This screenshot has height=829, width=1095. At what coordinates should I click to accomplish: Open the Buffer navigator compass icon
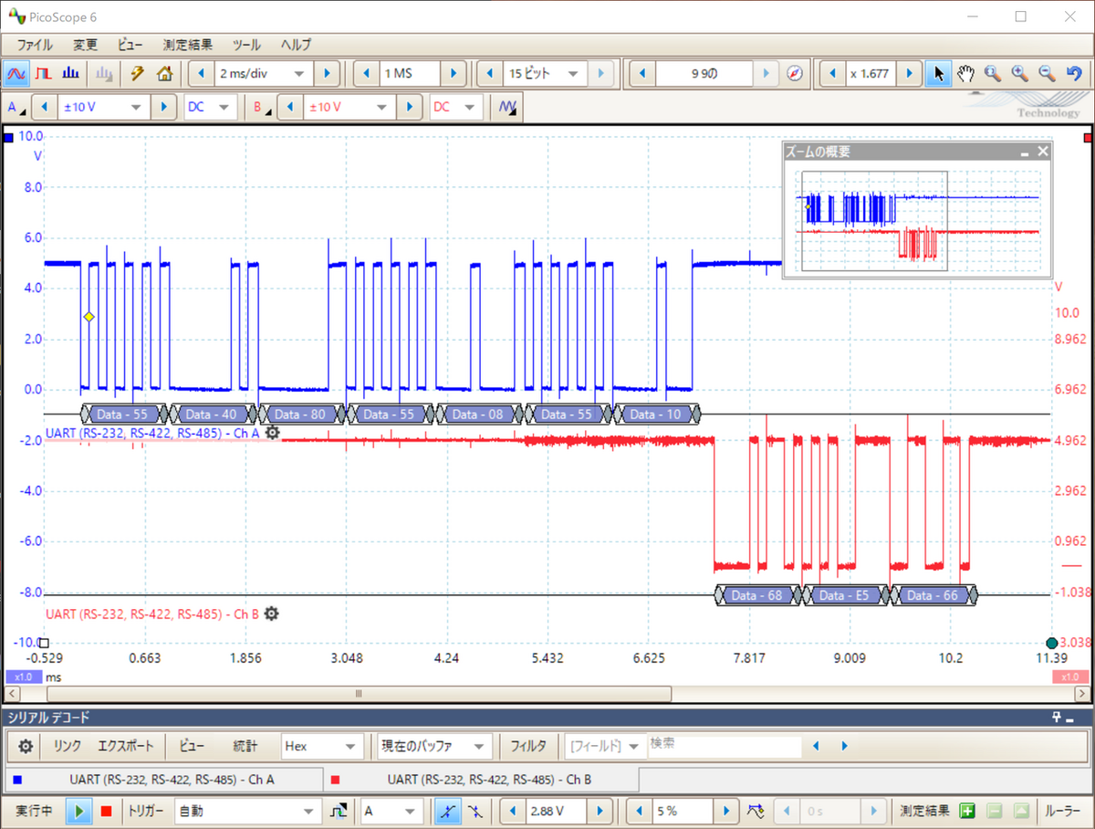pyautogui.click(x=795, y=74)
